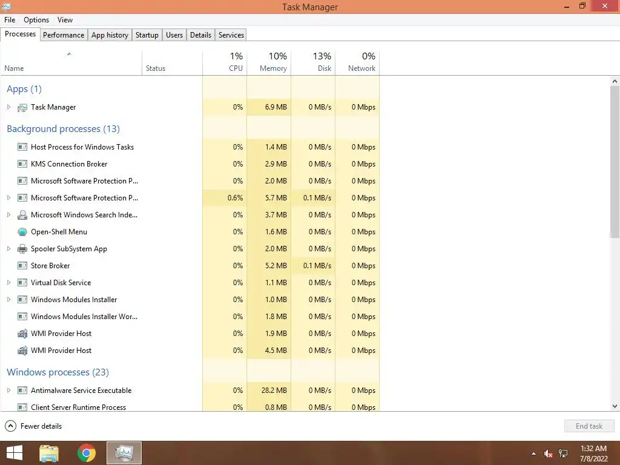The image size is (620, 465).
Task: Switch to the Users tab
Action: (174, 35)
